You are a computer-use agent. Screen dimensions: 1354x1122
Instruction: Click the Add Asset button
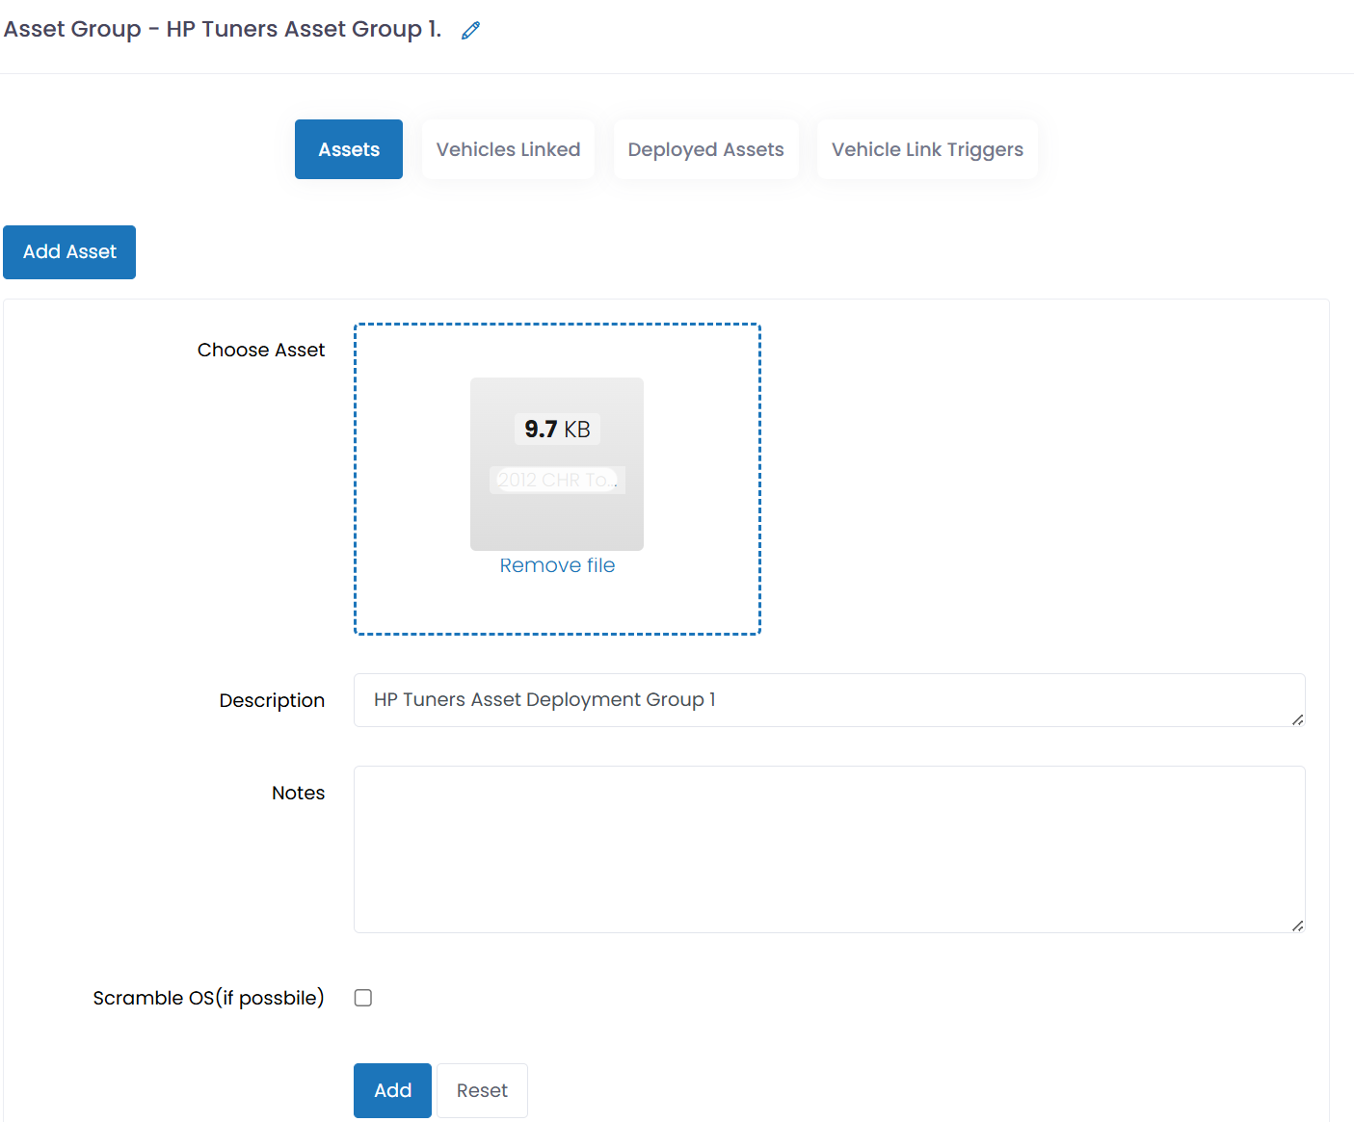coord(69,252)
